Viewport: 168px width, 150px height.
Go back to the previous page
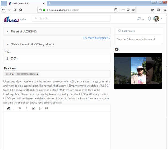click(x=3, y=10)
